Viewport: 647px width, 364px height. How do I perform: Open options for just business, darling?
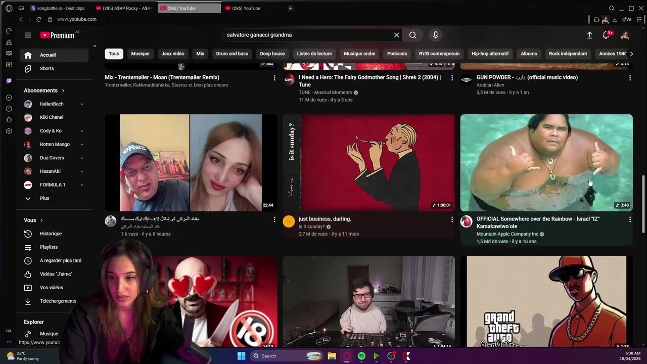[x=452, y=219]
